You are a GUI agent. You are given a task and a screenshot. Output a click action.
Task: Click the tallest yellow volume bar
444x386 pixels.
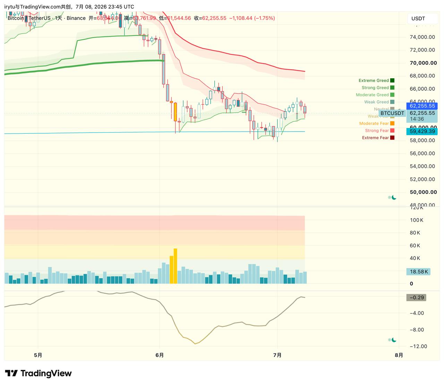pyautogui.click(x=176, y=266)
